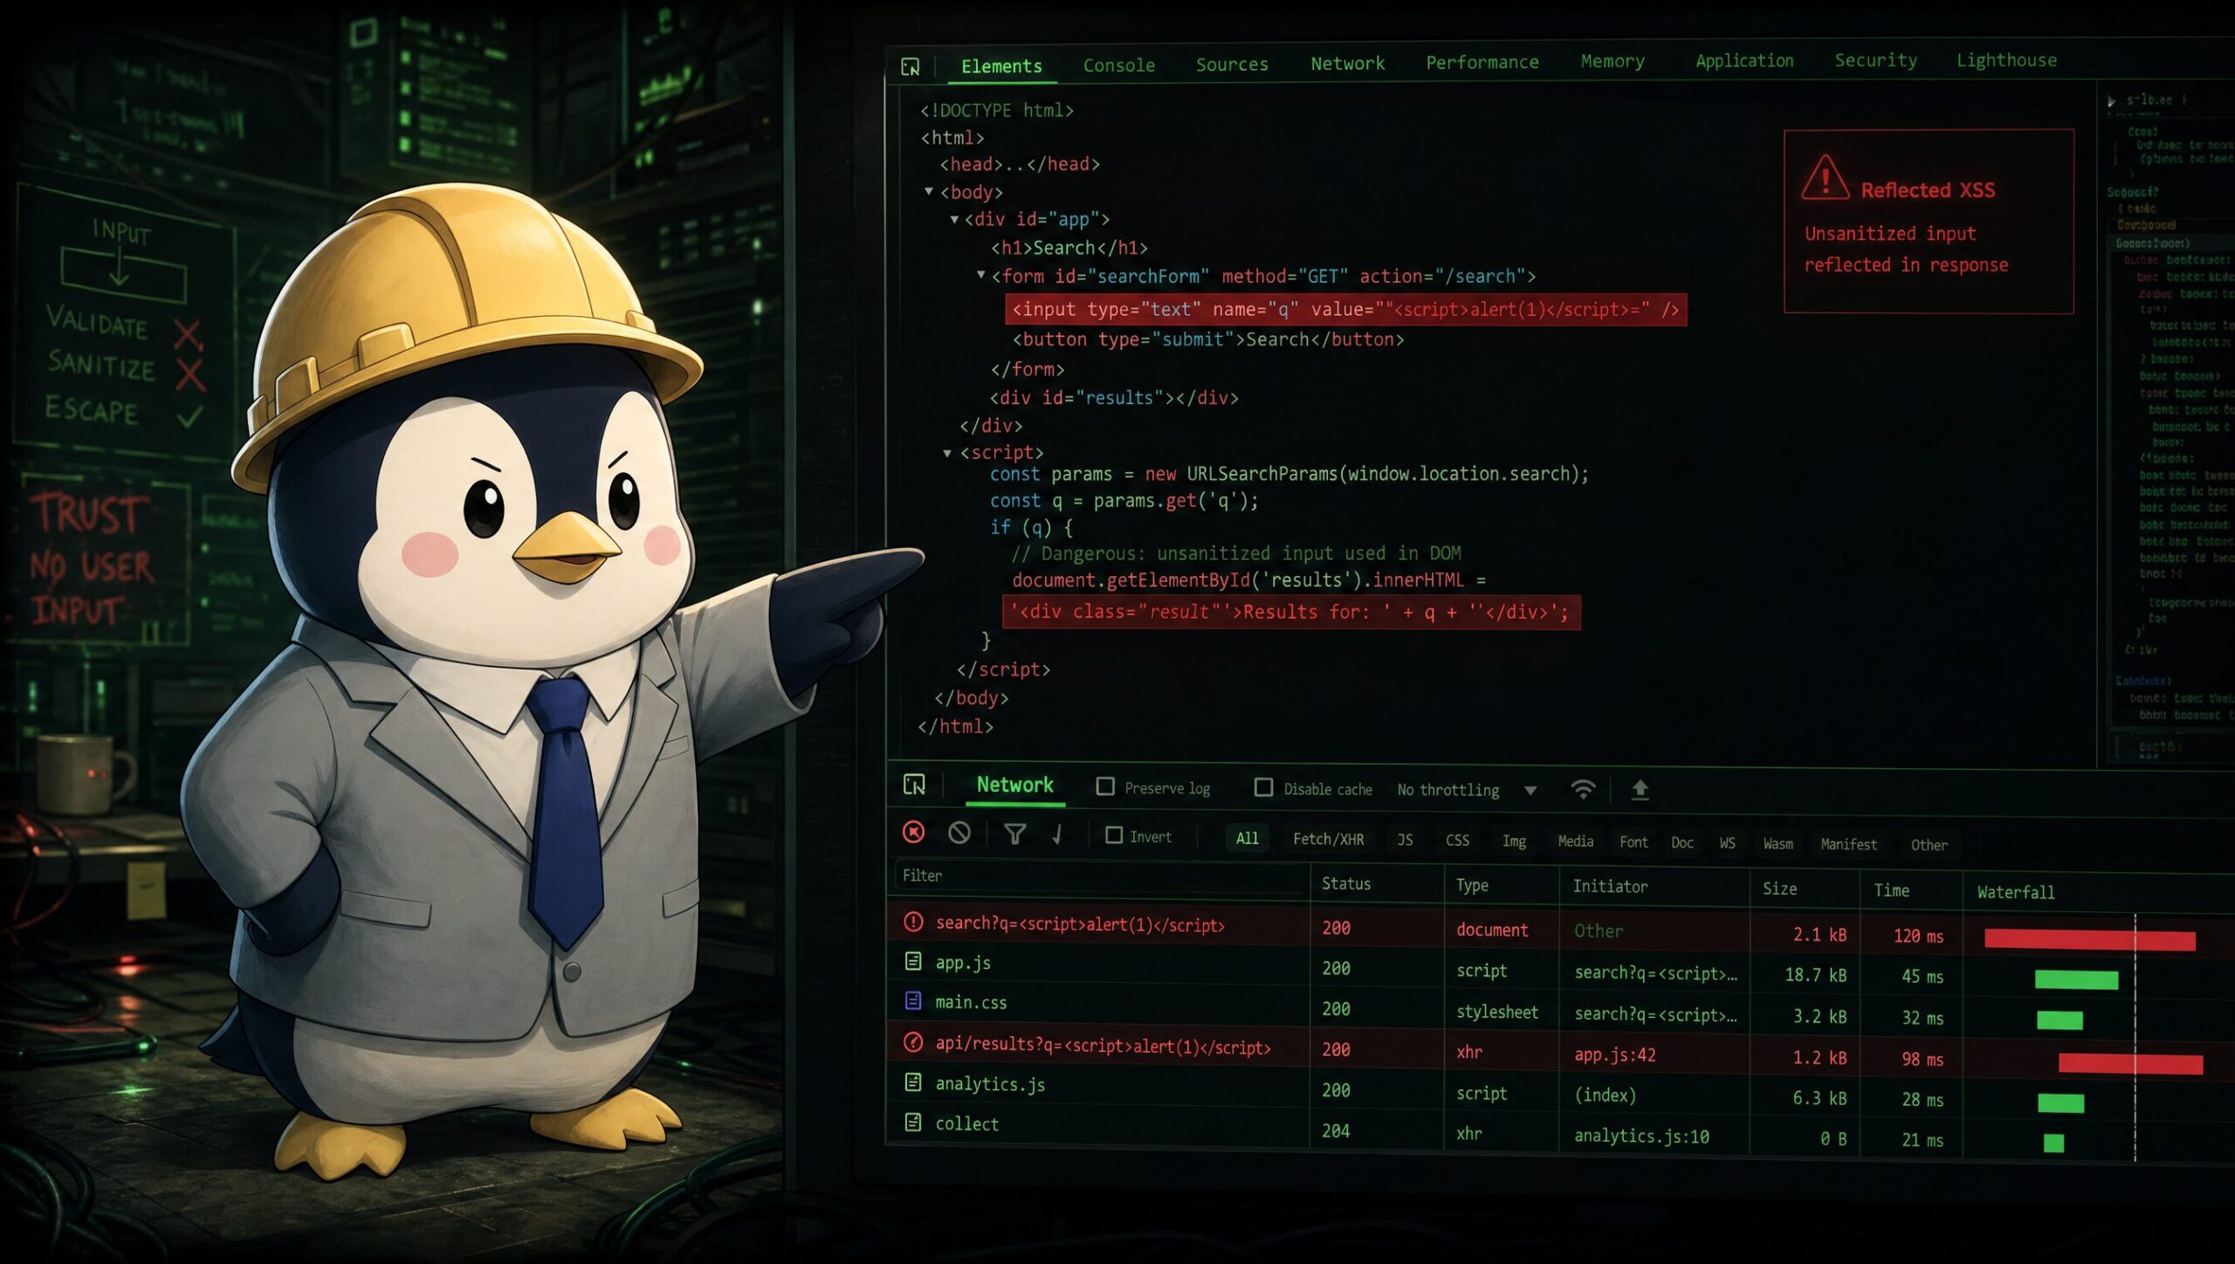The image size is (2235, 1264).
Task: Sort requests by the Type column header
Action: click(1472, 885)
